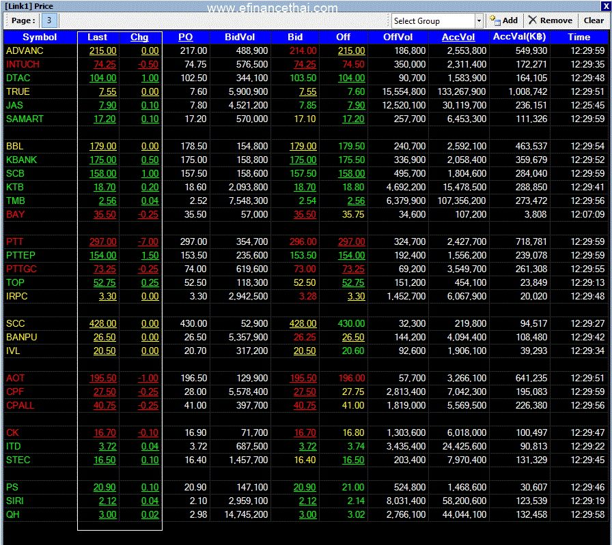Click the BidVol column header

click(240, 37)
